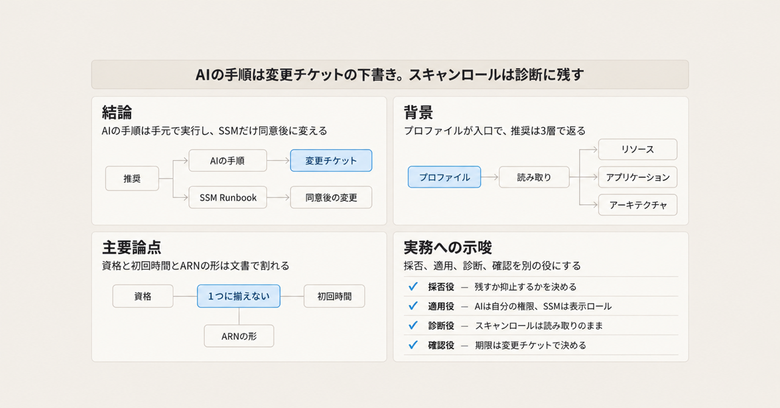Click the text スキャンロールは読み取りのまま

(539, 326)
